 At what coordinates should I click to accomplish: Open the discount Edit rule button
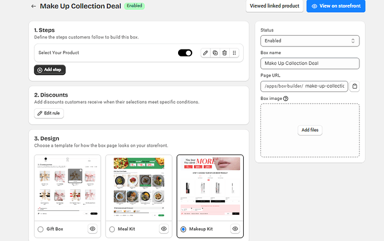49,113
